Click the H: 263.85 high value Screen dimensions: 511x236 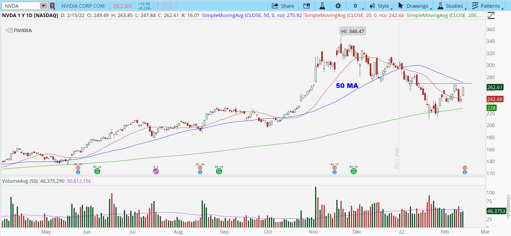tap(122, 15)
